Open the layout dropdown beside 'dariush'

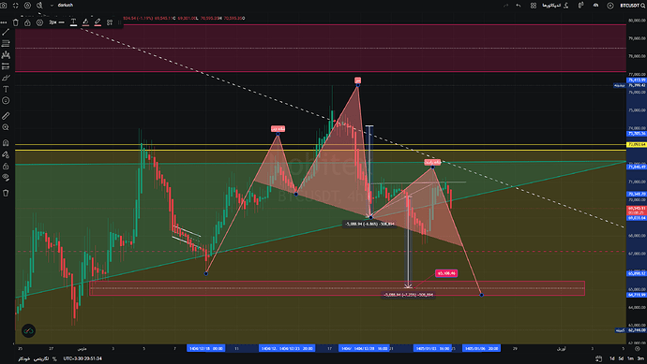(x=52, y=6)
